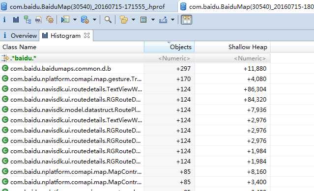Expand the Group by dropdown arrow
The height and width of the screenshot is (191, 314).
(133, 20)
